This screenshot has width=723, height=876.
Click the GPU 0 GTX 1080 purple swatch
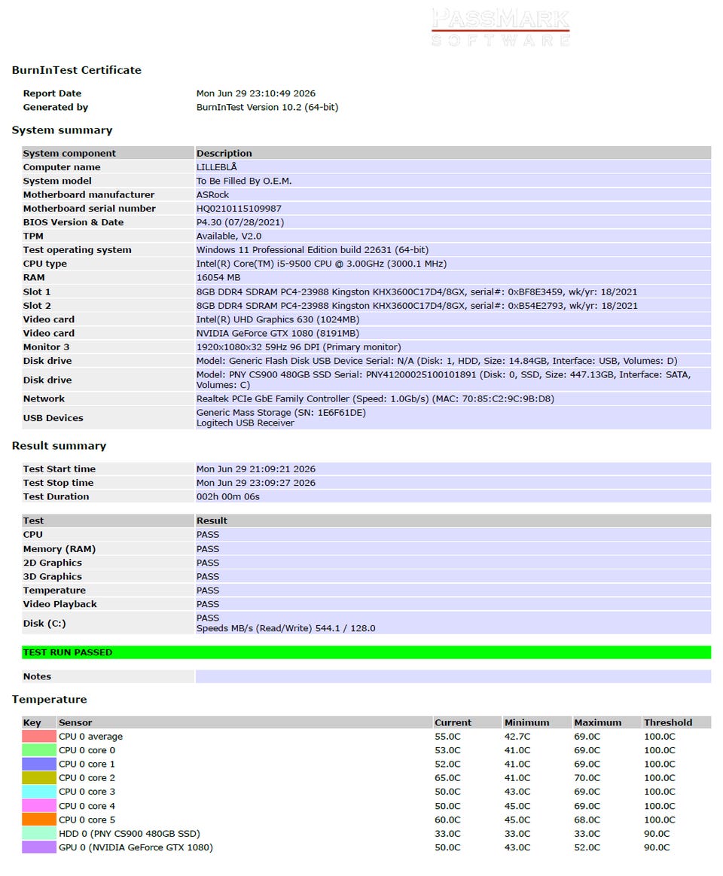pyautogui.click(x=39, y=847)
